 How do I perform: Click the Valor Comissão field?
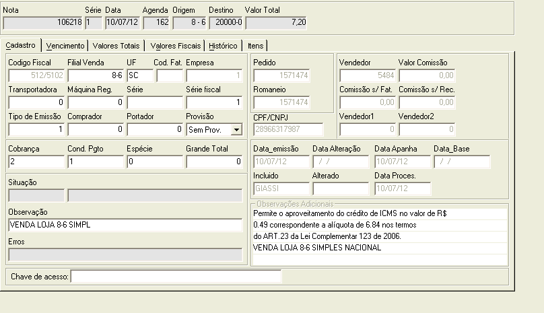(x=427, y=75)
